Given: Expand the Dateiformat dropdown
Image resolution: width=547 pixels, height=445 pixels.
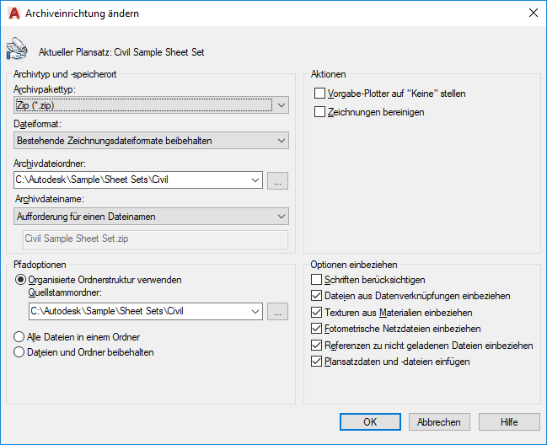Looking at the screenshot, I should 281,140.
